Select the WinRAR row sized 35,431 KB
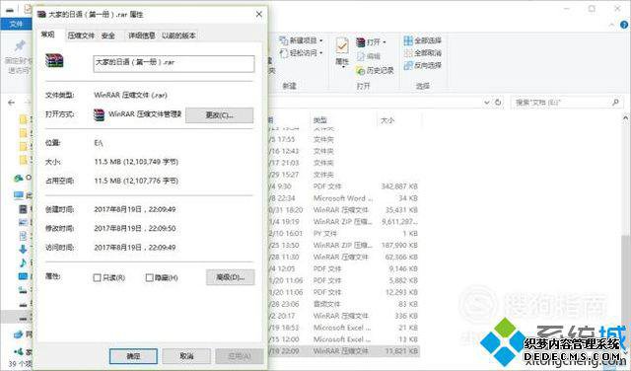This screenshot has width=631, height=371. (344, 210)
